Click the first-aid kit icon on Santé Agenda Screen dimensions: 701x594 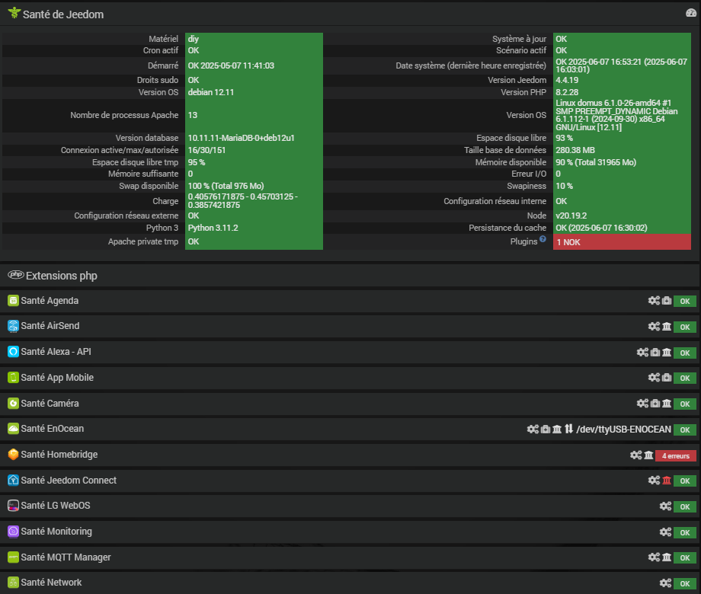[667, 301]
